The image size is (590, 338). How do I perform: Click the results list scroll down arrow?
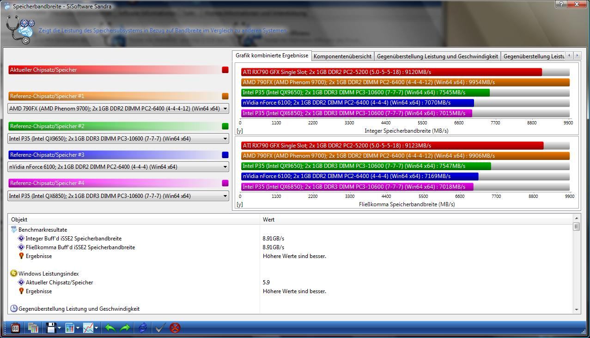(x=577, y=309)
